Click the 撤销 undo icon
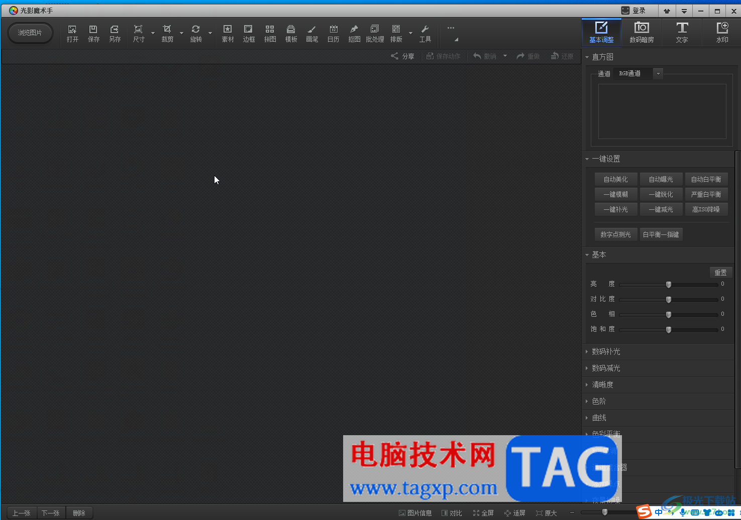 pyautogui.click(x=485, y=56)
